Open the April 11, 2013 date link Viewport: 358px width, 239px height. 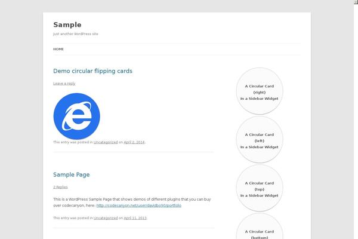tap(135, 218)
